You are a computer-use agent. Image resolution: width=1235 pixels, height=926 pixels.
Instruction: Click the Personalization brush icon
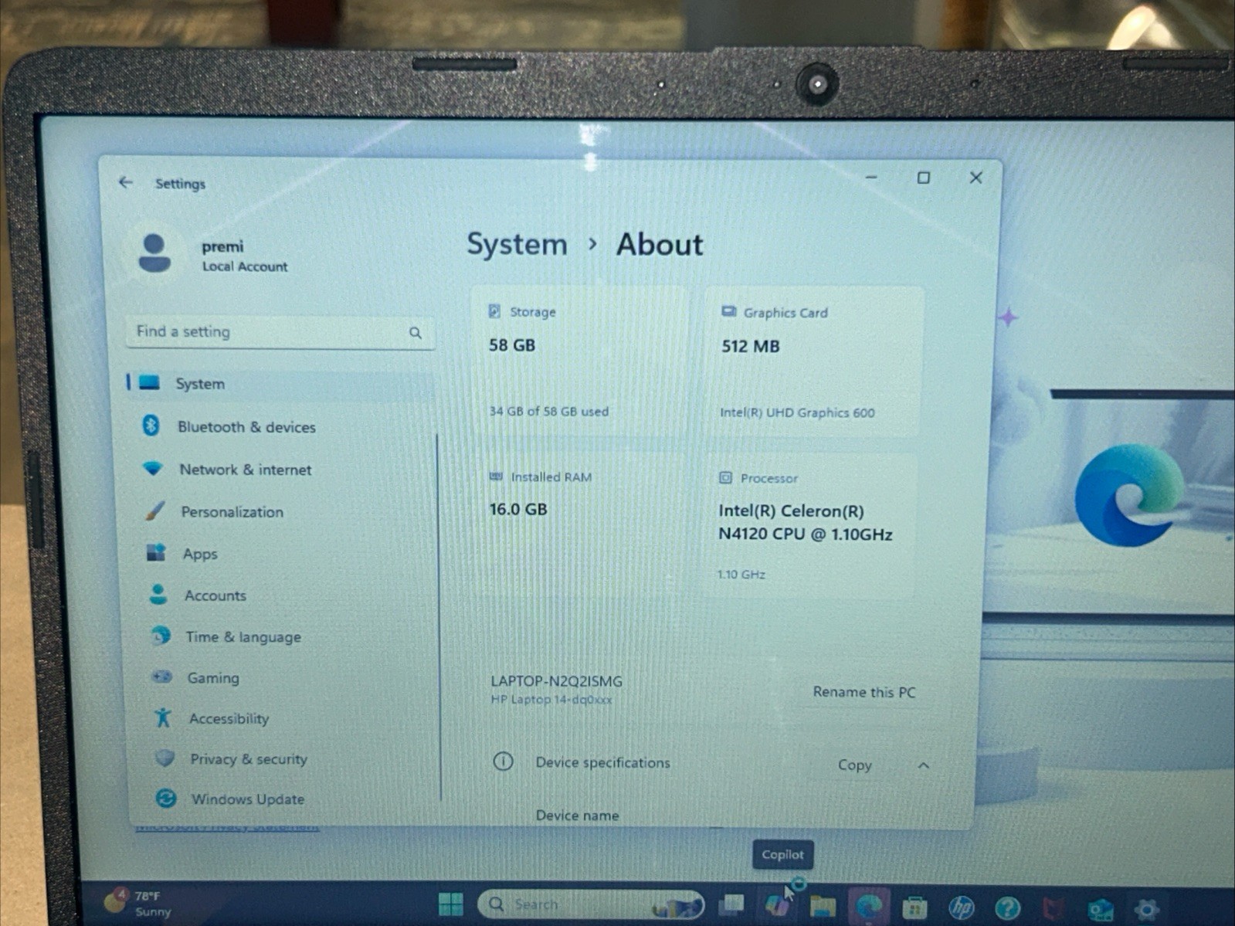click(x=154, y=510)
